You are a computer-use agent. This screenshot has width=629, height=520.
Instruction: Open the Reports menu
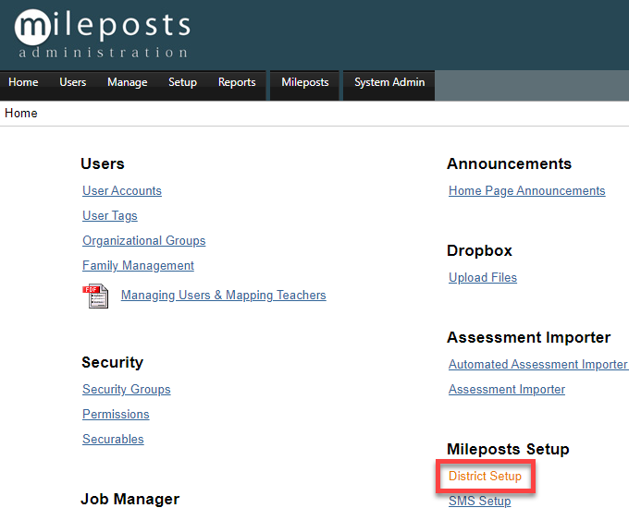237,82
